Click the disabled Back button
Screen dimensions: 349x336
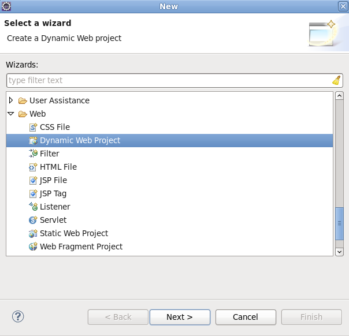click(x=118, y=317)
